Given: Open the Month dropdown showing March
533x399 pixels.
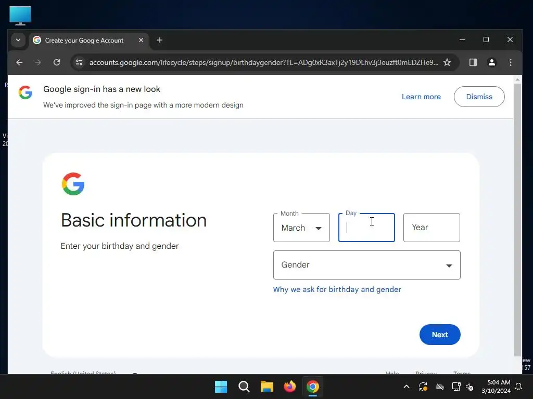Looking at the screenshot, I should 301,228.
